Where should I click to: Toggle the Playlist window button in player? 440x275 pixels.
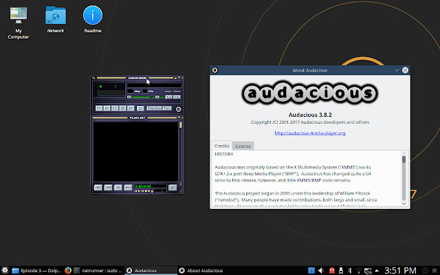(x=177, y=97)
